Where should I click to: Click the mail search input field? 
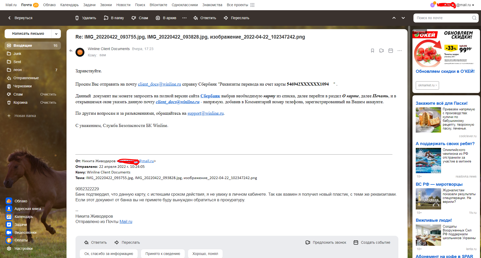[x=443, y=18]
